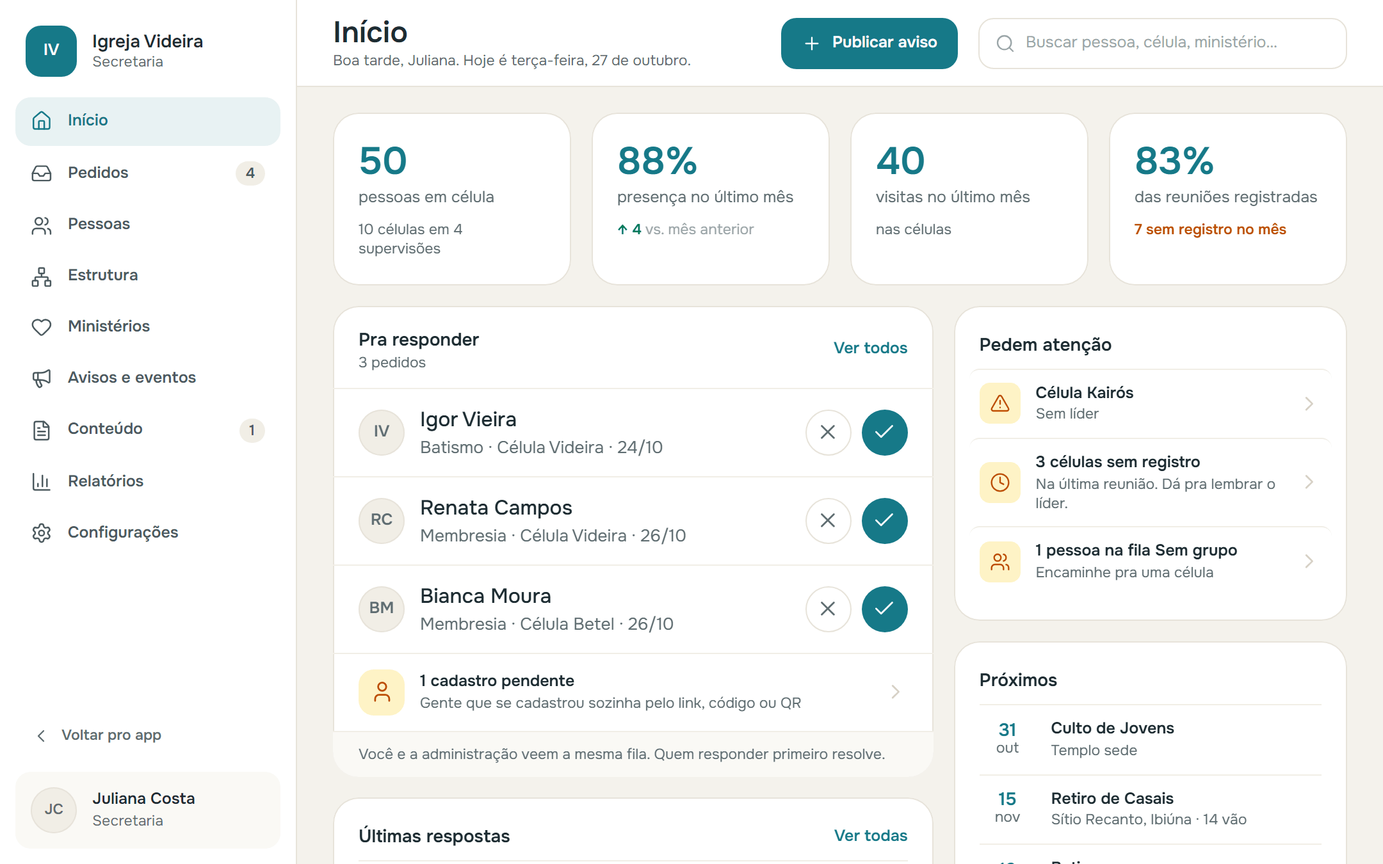The image size is (1383, 864).
Task: Click the search magnifier icon
Action: pos(1005,43)
